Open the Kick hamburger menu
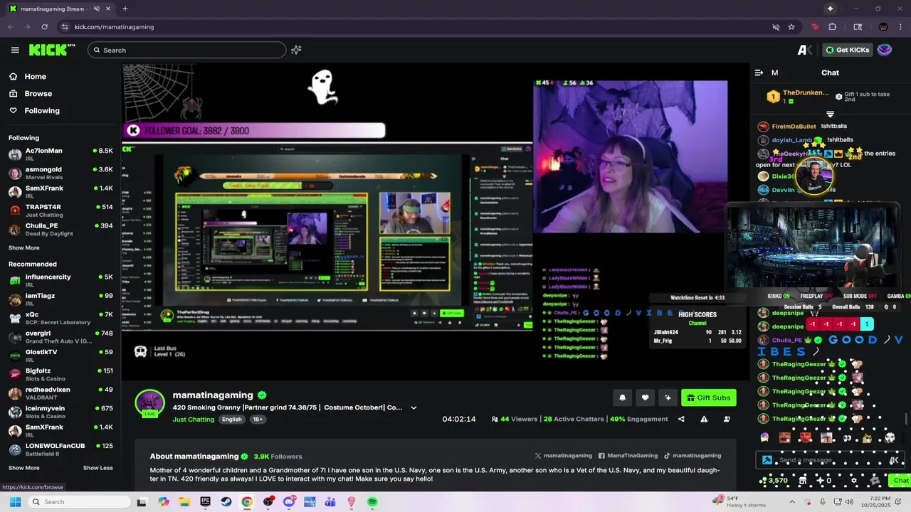911x512 pixels. coord(15,50)
